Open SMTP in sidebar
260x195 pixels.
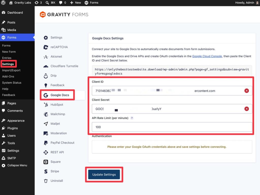(17, 158)
